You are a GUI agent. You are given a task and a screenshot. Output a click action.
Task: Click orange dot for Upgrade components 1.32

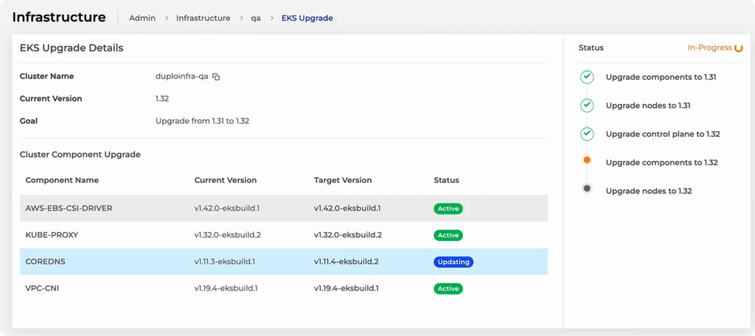(587, 160)
